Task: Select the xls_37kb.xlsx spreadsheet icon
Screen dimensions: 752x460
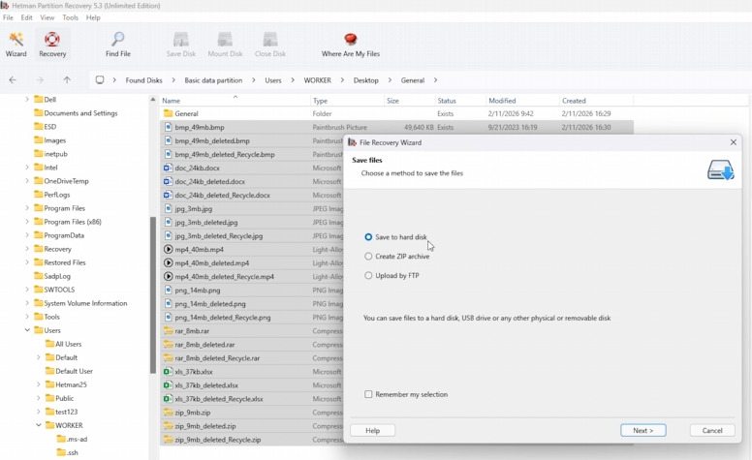Action: coord(168,371)
